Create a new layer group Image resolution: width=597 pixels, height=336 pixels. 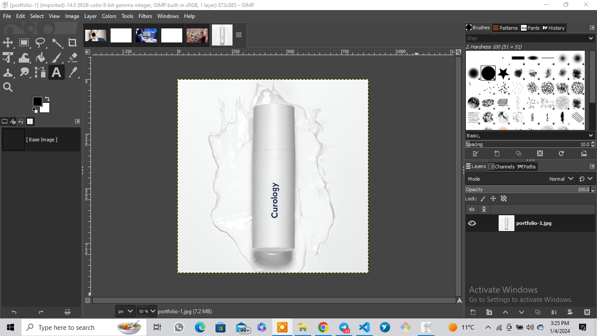pos(489,312)
